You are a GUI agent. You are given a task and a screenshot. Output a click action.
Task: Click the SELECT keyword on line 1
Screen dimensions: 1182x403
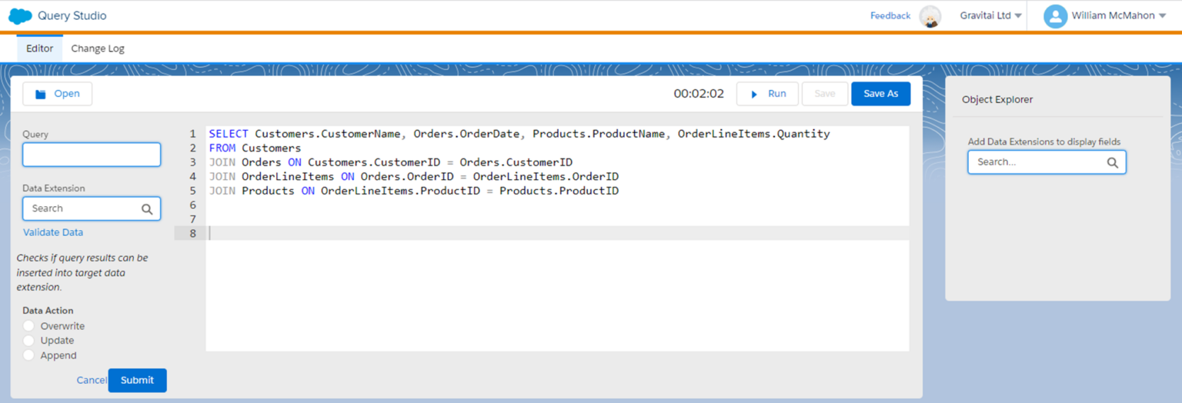click(229, 134)
